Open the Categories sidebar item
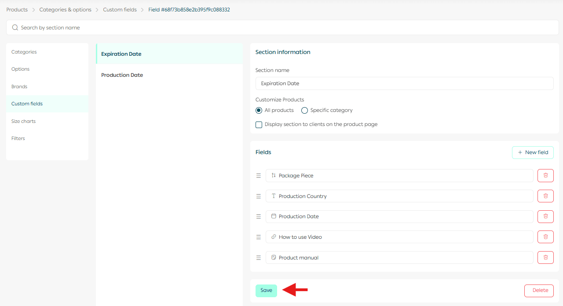 click(24, 52)
